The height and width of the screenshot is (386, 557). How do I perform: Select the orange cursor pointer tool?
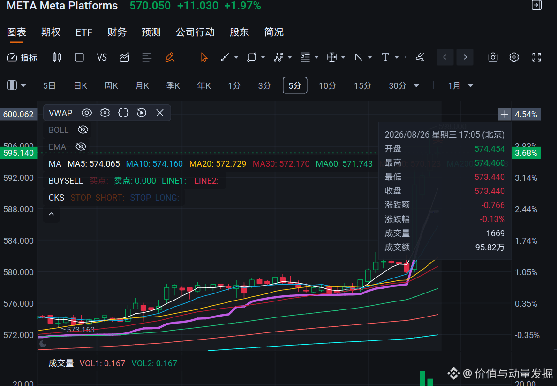(204, 57)
